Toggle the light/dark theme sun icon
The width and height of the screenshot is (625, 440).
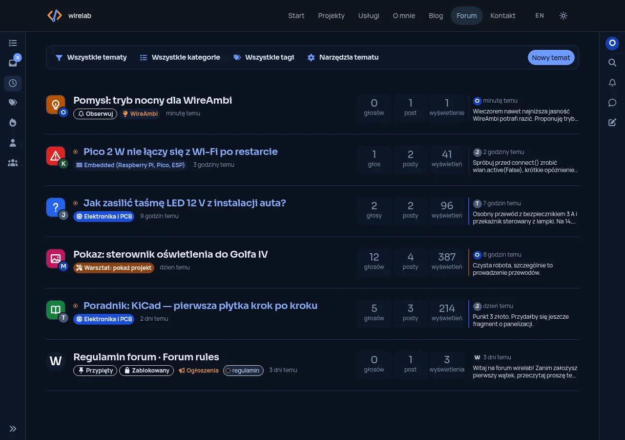pyautogui.click(x=563, y=16)
